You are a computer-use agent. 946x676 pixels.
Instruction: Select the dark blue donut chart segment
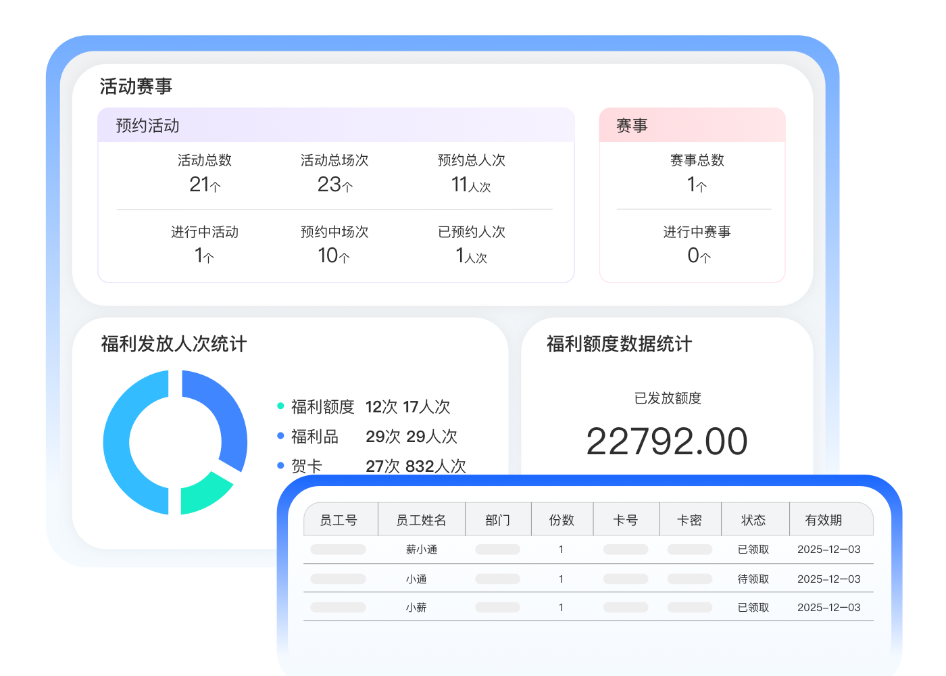pos(223,412)
